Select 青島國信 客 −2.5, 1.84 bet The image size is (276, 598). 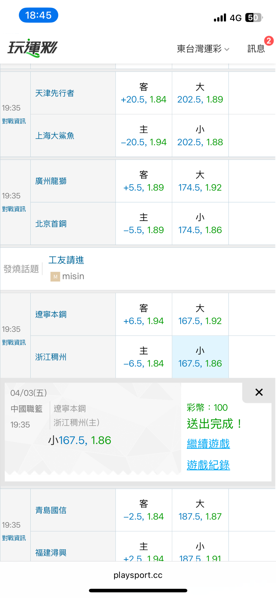pyautogui.click(x=144, y=510)
